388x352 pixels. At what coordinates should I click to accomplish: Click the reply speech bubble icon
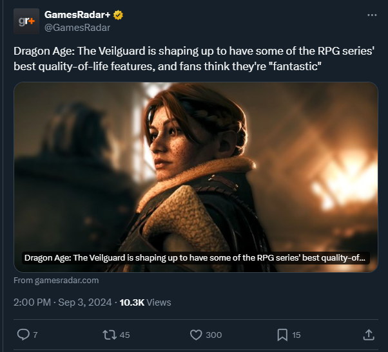point(23,335)
